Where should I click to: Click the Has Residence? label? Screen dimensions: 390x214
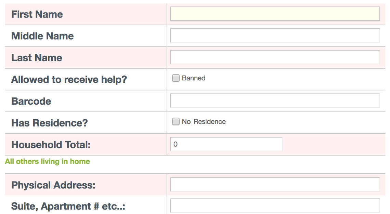pyautogui.click(x=50, y=123)
